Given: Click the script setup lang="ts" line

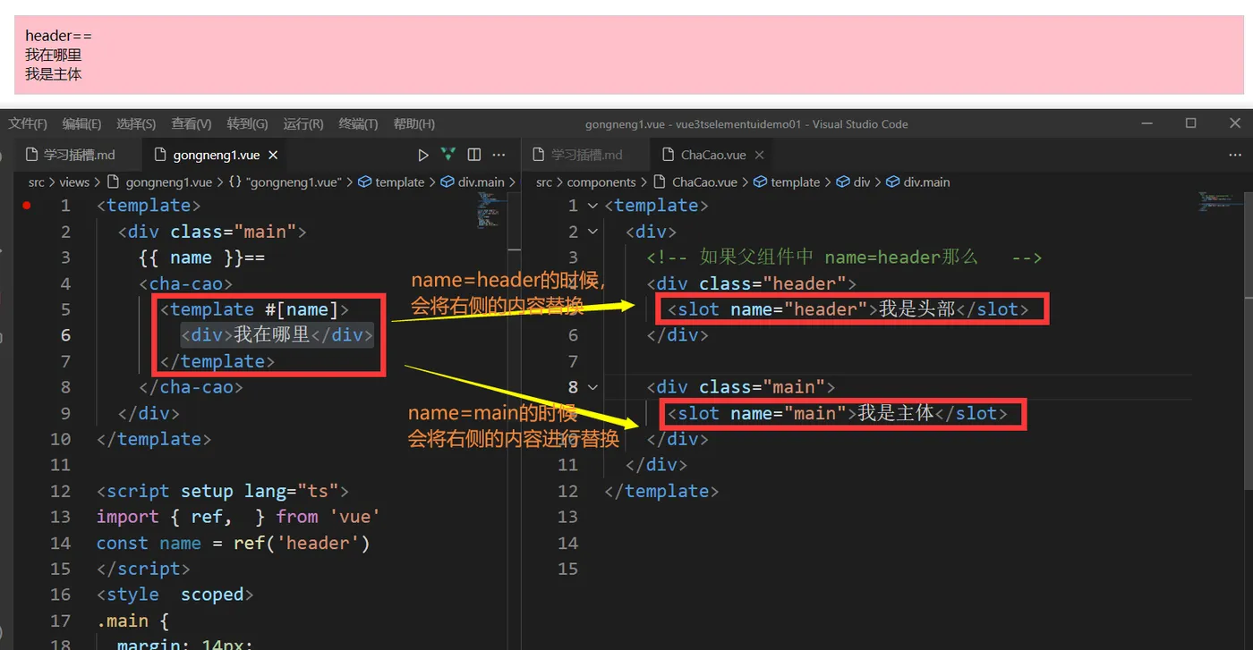Looking at the screenshot, I should click(x=223, y=491).
